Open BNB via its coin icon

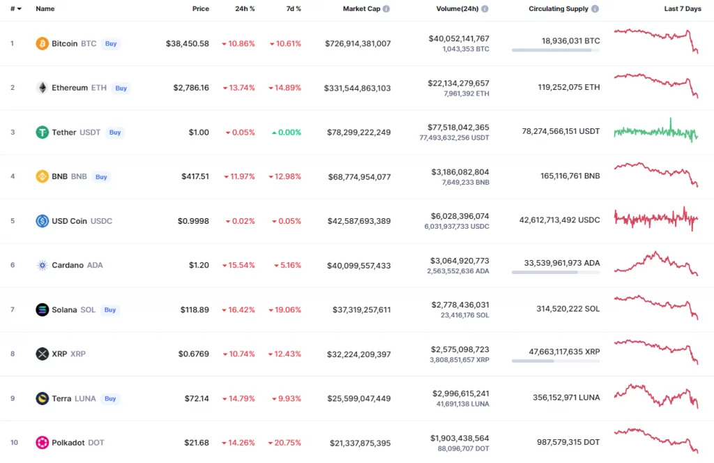(x=41, y=176)
